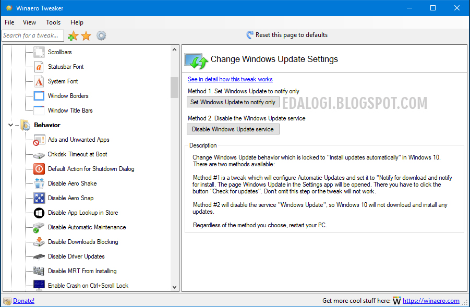The image size is (470, 307).
Task: Open See in detail how this tweak works
Action: (230, 79)
